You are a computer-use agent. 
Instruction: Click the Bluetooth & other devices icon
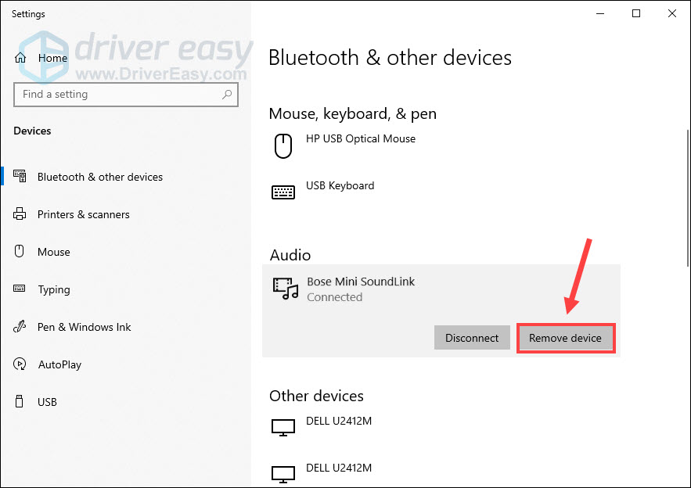[20, 177]
